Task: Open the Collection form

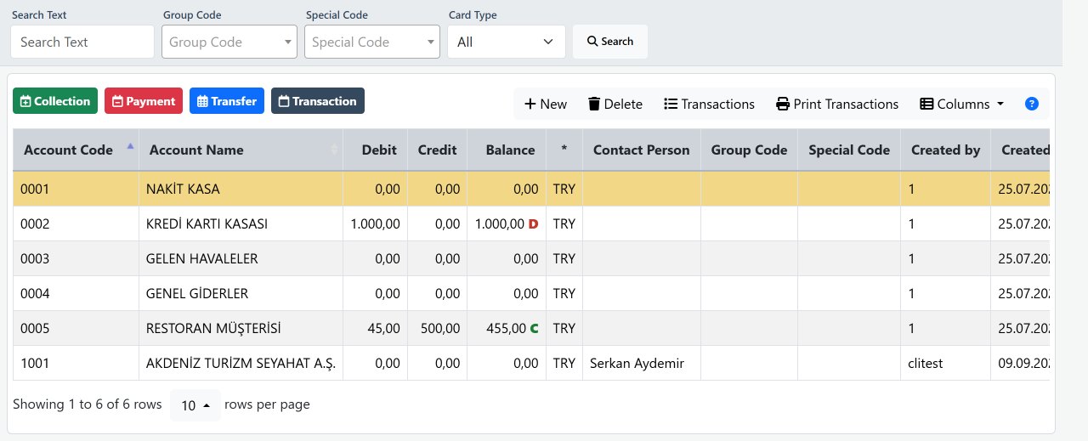Action: [55, 101]
